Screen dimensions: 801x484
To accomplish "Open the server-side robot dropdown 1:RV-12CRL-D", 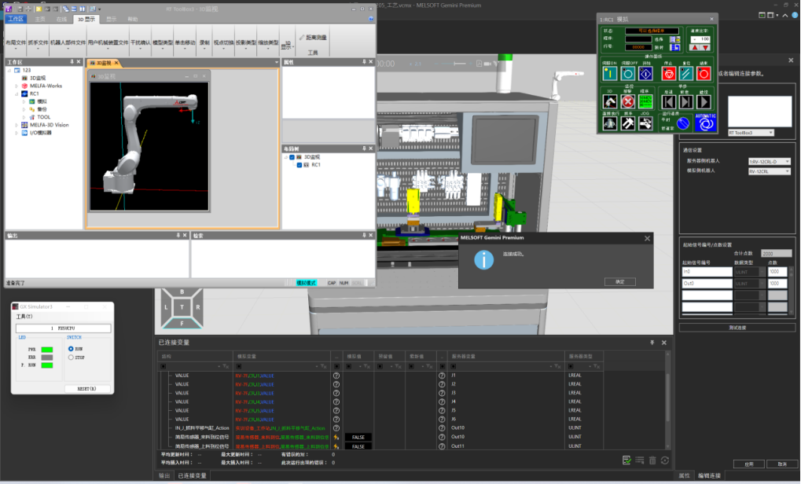I will coord(770,161).
